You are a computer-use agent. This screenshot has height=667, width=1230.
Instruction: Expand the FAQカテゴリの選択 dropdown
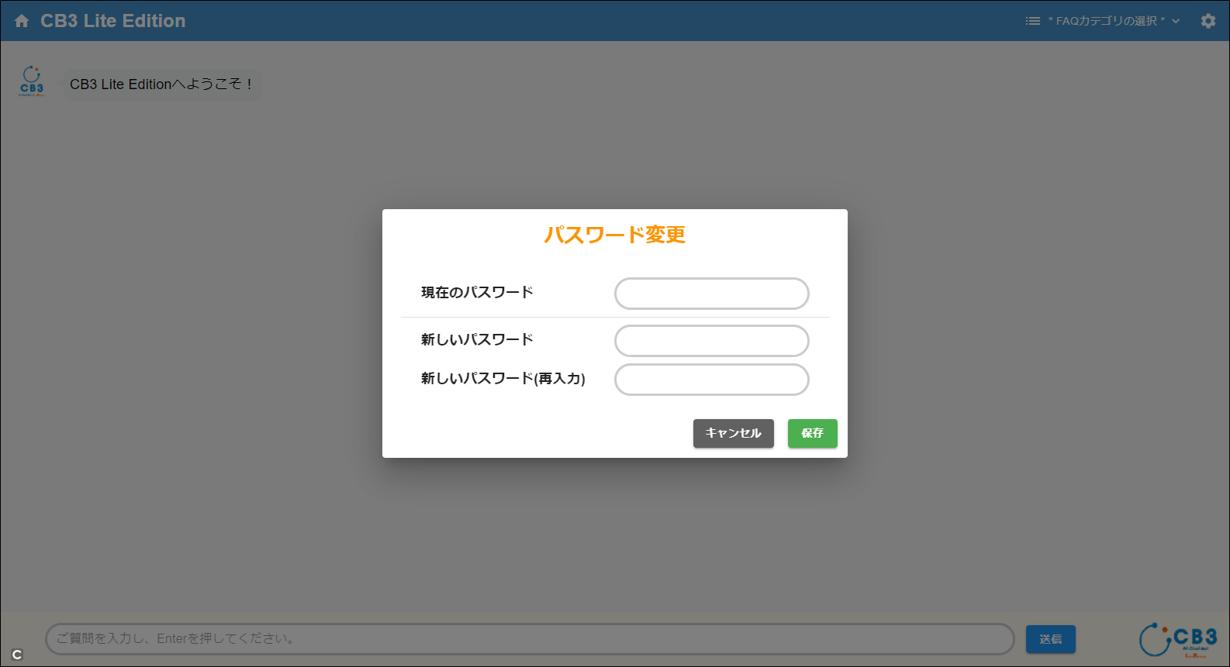click(x=1109, y=21)
